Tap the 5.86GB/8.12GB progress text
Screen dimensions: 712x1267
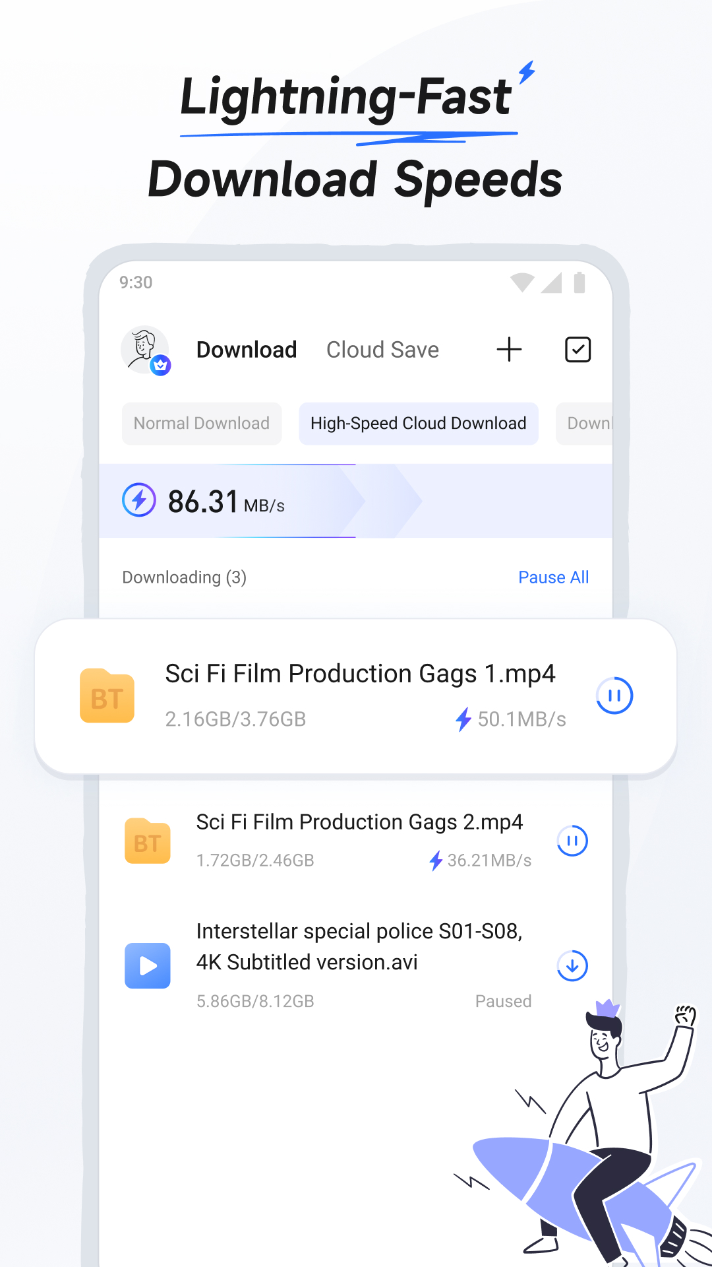255,1002
